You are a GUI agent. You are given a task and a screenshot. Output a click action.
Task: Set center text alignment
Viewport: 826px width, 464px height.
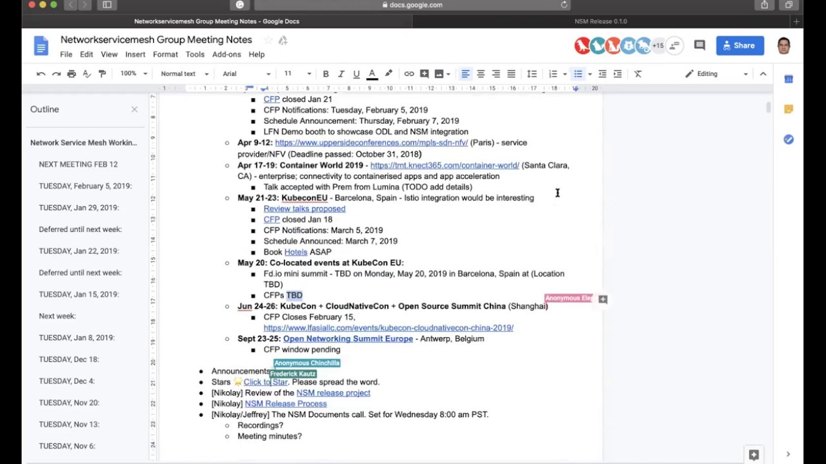[x=481, y=73]
